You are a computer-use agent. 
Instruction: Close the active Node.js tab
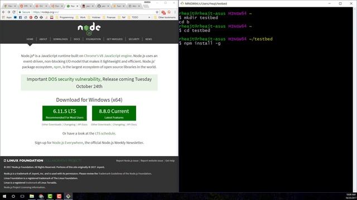pos(77,6)
